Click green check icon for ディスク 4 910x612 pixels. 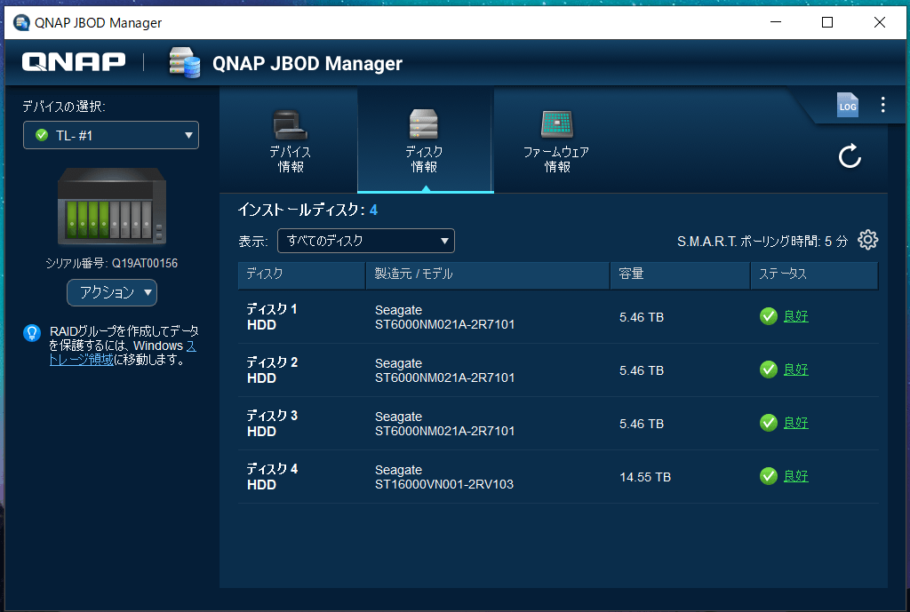769,476
